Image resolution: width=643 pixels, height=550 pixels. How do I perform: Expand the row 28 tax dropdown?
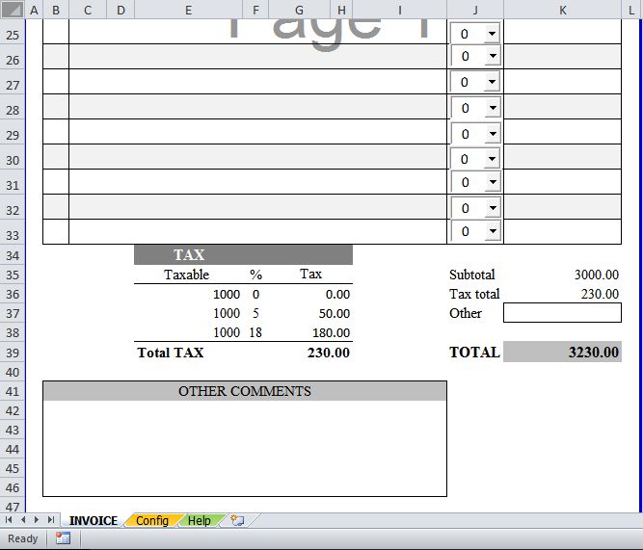(491, 108)
